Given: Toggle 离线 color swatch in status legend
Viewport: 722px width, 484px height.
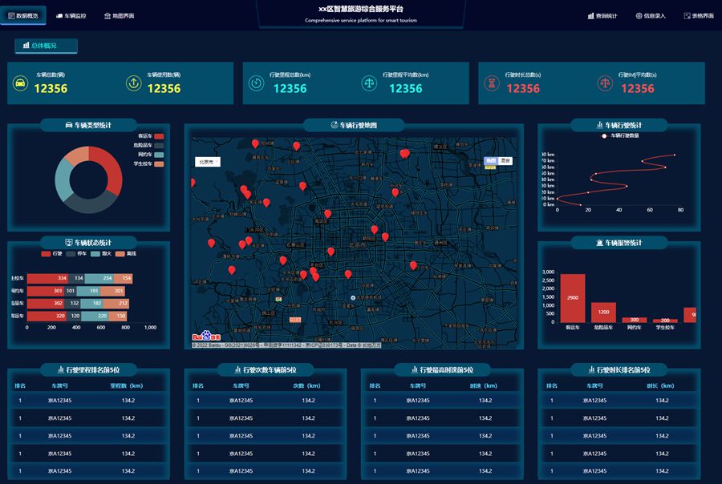Looking at the screenshot, I should coord(120,254).
